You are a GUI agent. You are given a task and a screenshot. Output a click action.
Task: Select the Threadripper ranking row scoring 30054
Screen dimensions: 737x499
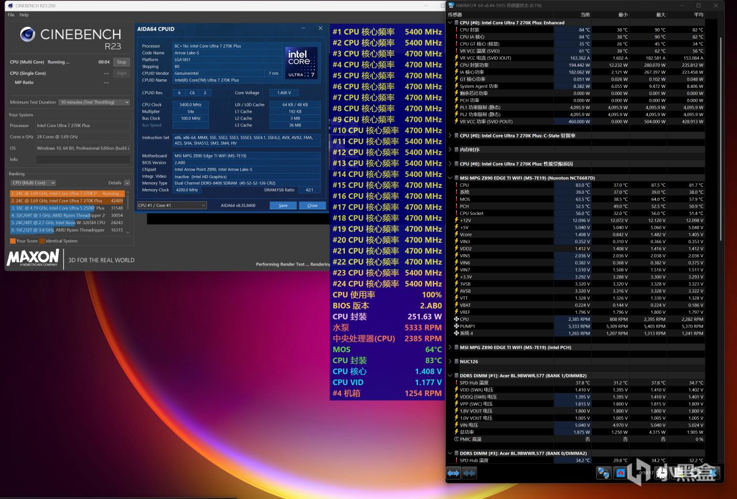pos(67,215)
